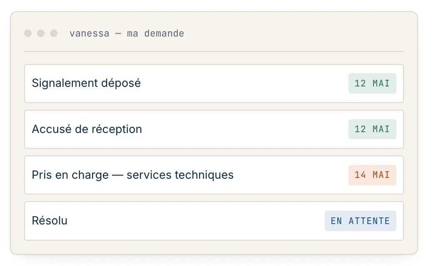This screenshot has width=433, height=266.
Task: Click the long dash before services techniques
Action: [x=118, y=175]
